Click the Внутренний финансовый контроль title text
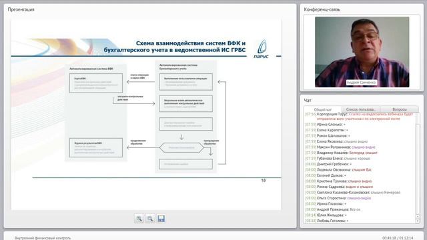Screen dimensions: 427x240 pyautogui.click(x=43, y=238)
